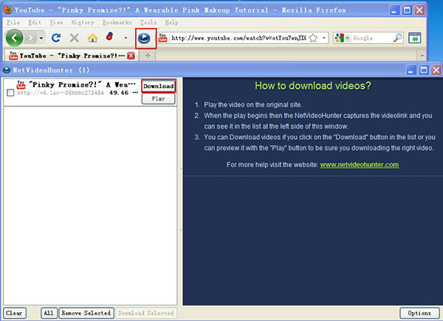Click the YouTube favicon in the address bar
443x321 pixels.
pyautogui.click(x=162, y=38)
